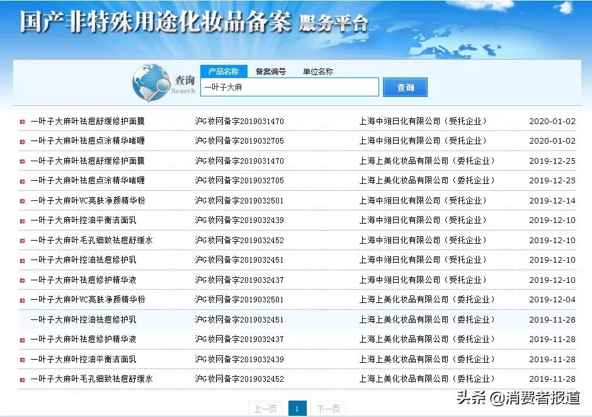Viewport: 592px width, 417px height.
Task: Switch to the 备案编号 search tab
Action: tap(271, 71)
